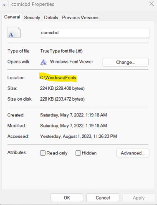Image resolution: width=157 pixels, height=205 pixels.
Task: Click the 'Size on disk:' label
Action: tap(20, 99)
